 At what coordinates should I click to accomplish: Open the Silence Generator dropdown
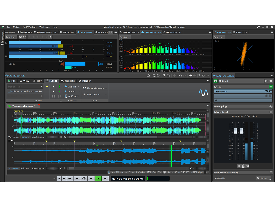click(106, 88)
